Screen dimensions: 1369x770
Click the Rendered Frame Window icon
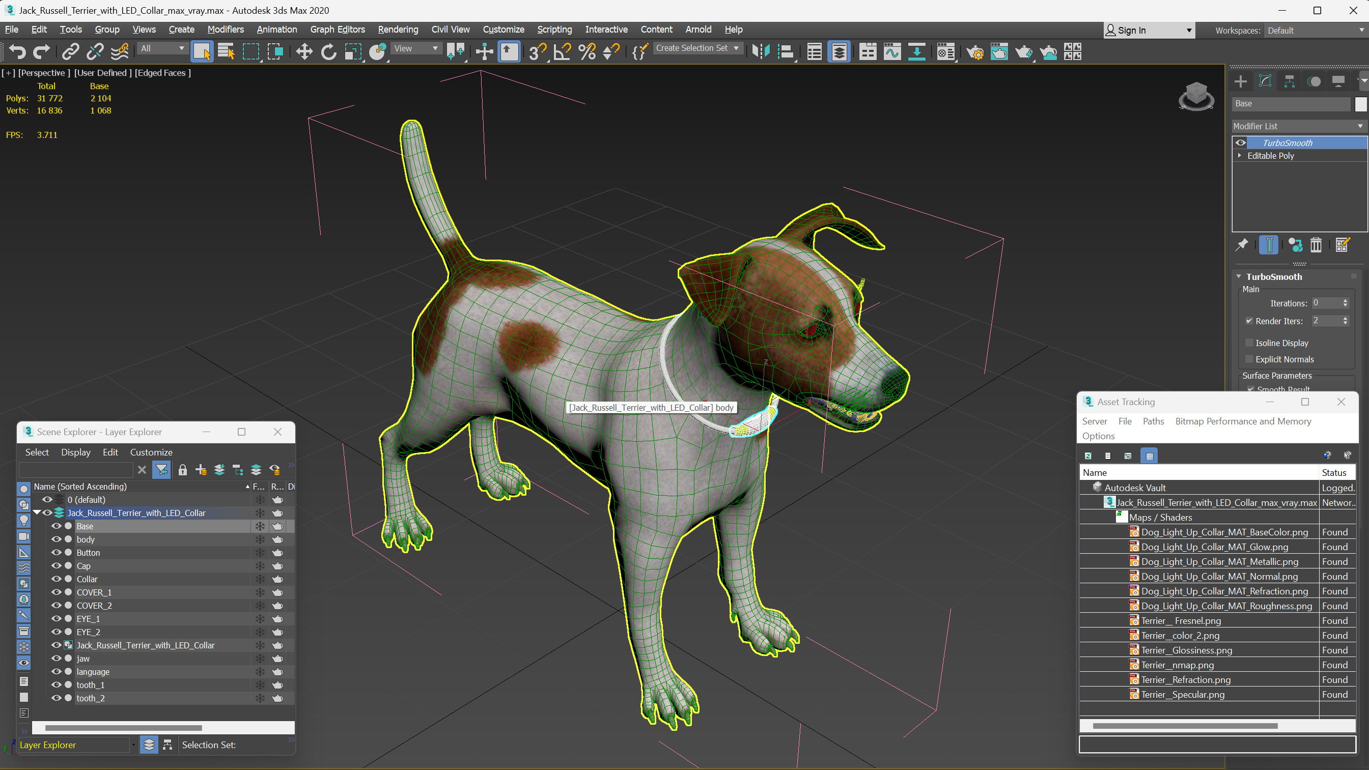pyautogui.click(x=999, y=51)
